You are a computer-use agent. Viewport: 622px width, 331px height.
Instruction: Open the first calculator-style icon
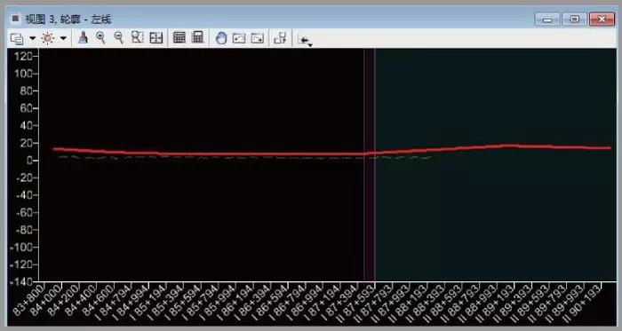[x=179, y=37]
